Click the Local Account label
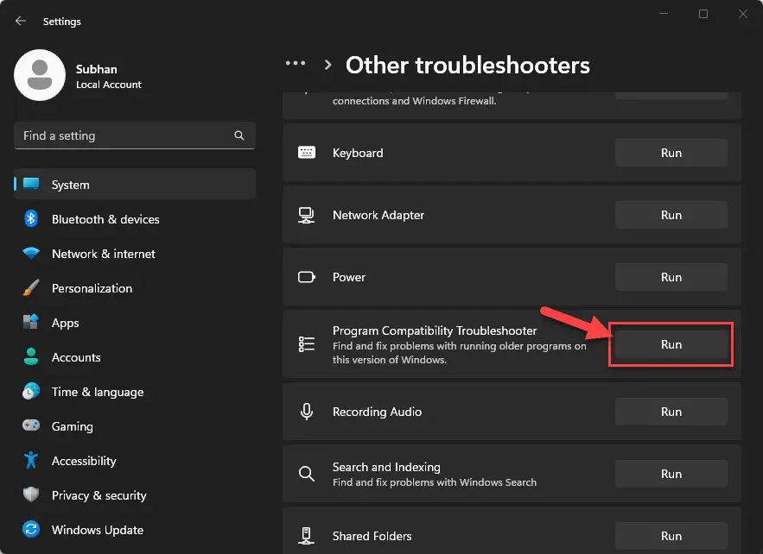The image size is (763, 554). tap(109, 85)
